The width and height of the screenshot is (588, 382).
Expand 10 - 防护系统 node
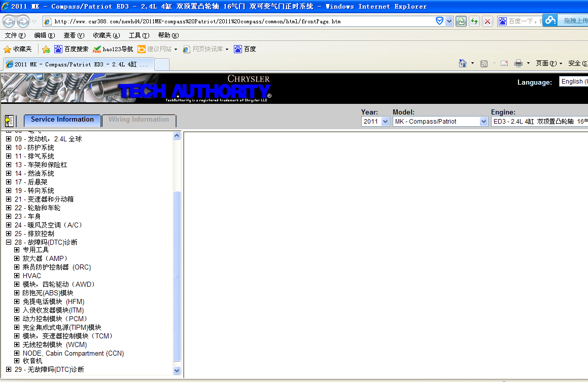tap(9, 147)
